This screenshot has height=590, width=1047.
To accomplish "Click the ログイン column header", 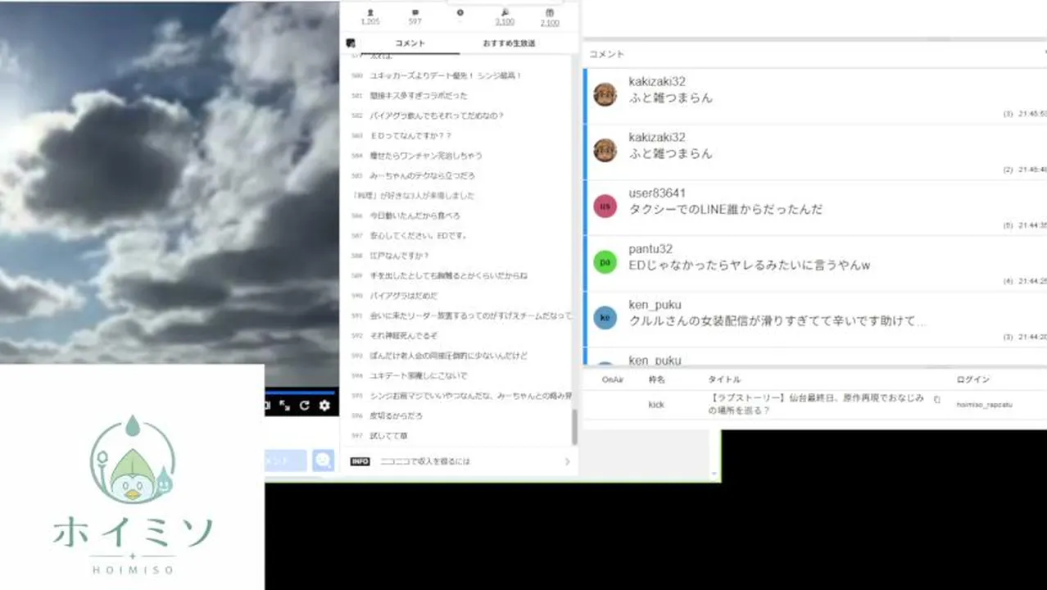I will click(x=973, y=379).
